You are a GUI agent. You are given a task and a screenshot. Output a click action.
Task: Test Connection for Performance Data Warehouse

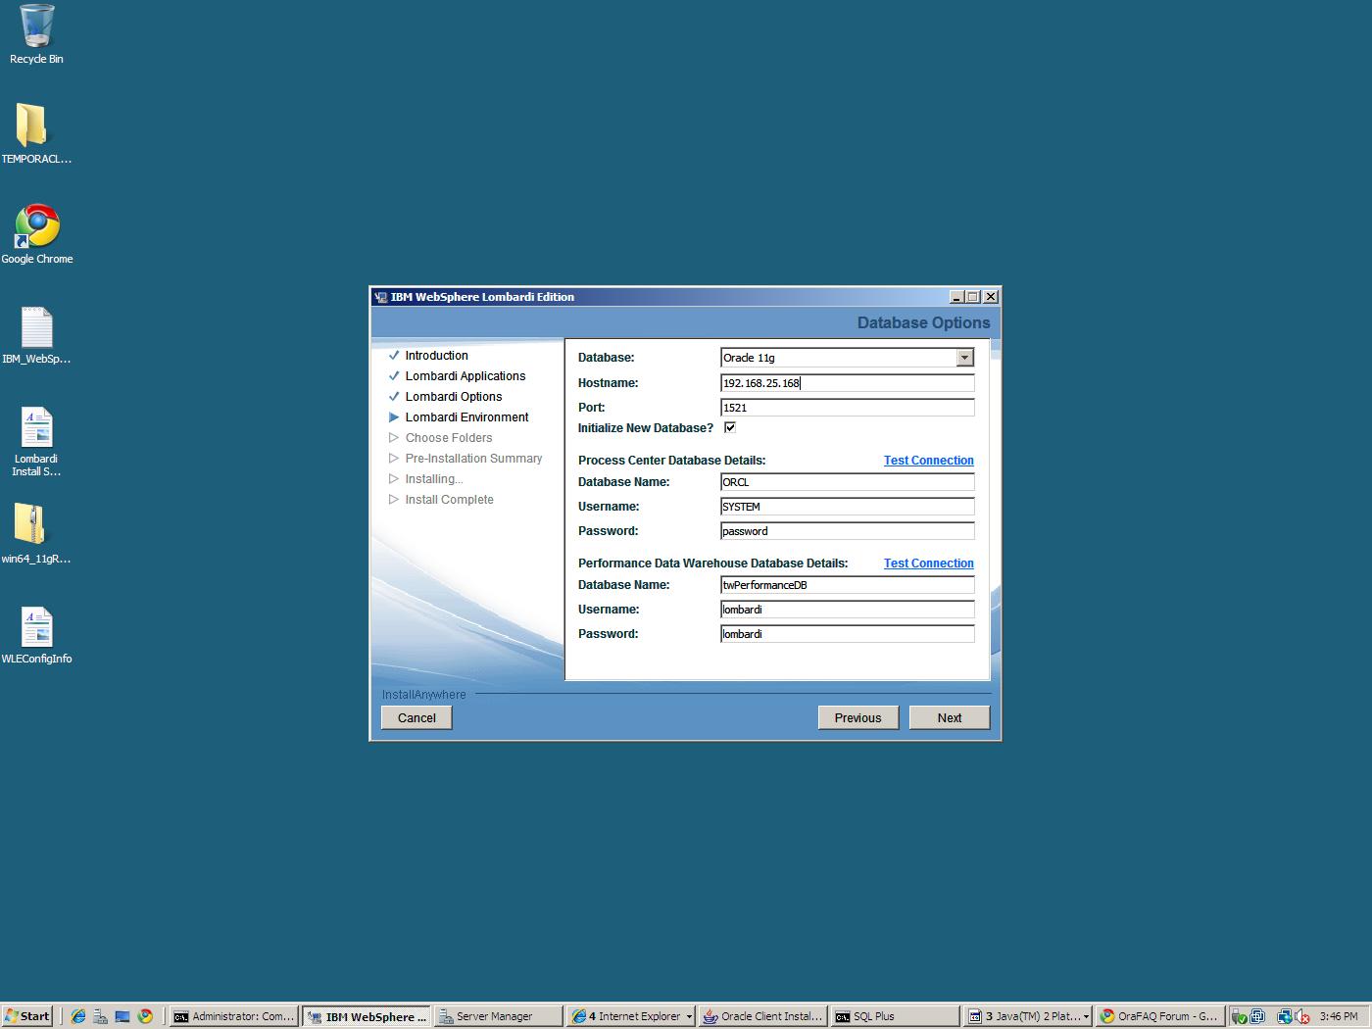pyautogui.click(x=928, y=563)
